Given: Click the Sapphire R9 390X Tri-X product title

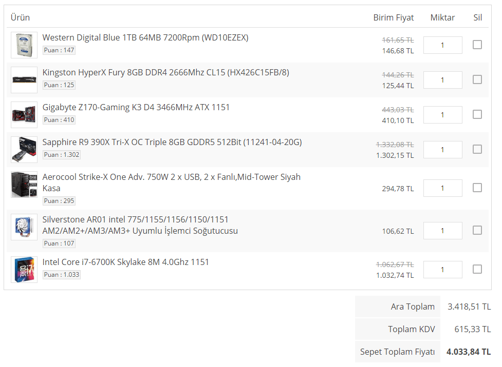Looking at the screenshot, I should point(172,142).
